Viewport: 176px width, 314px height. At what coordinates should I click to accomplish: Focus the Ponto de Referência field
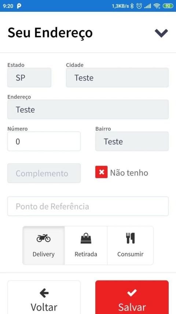click(x=88, y=206)
